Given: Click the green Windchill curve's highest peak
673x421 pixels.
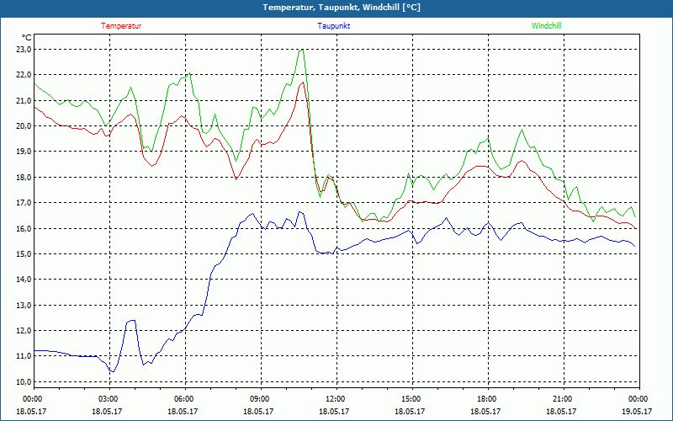Looking at the screenshot, I should 301,49.
